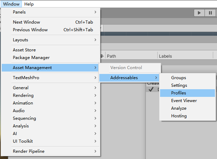Expand the TextMeshPro submenu
217x159 pixels.
point(50,78)
